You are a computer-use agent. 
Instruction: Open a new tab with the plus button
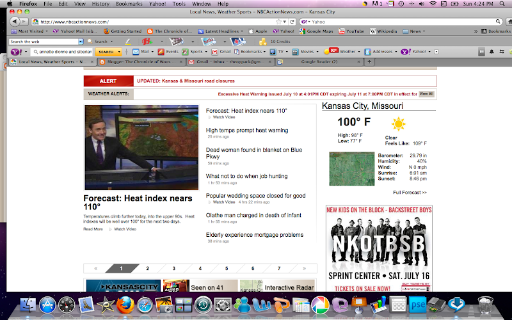[x=369, y=61]
